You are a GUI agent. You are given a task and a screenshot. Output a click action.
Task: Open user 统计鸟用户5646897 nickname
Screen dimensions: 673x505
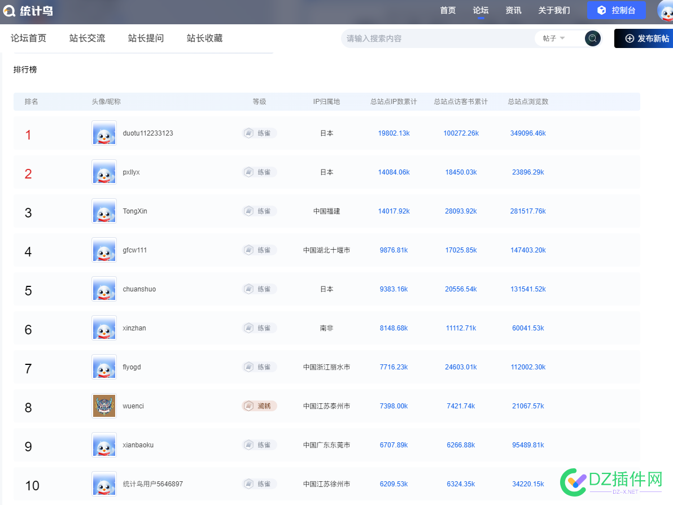[153, 484]
